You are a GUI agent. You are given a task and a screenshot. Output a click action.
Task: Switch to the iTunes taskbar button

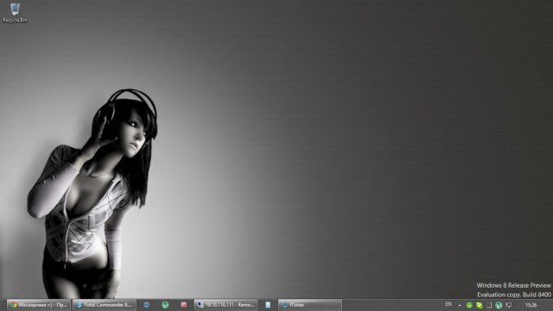[x=310, y=305]
